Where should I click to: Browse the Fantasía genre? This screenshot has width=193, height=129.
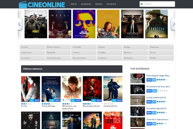click(109, 58)
